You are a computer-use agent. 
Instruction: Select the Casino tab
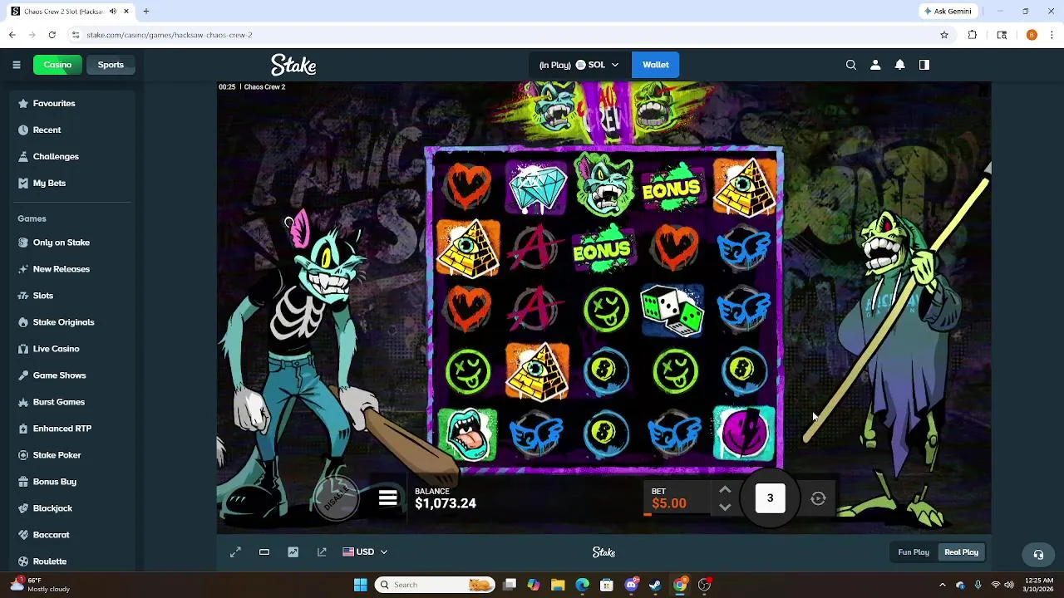pos(57,65)
